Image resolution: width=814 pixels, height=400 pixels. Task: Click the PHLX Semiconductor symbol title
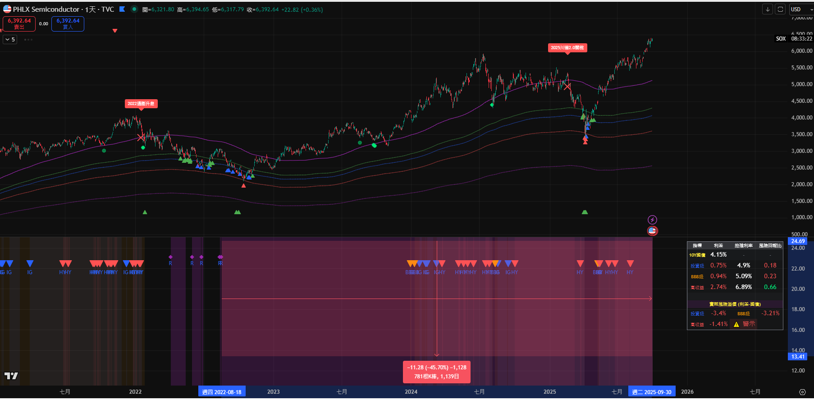(x=46, y=9)
